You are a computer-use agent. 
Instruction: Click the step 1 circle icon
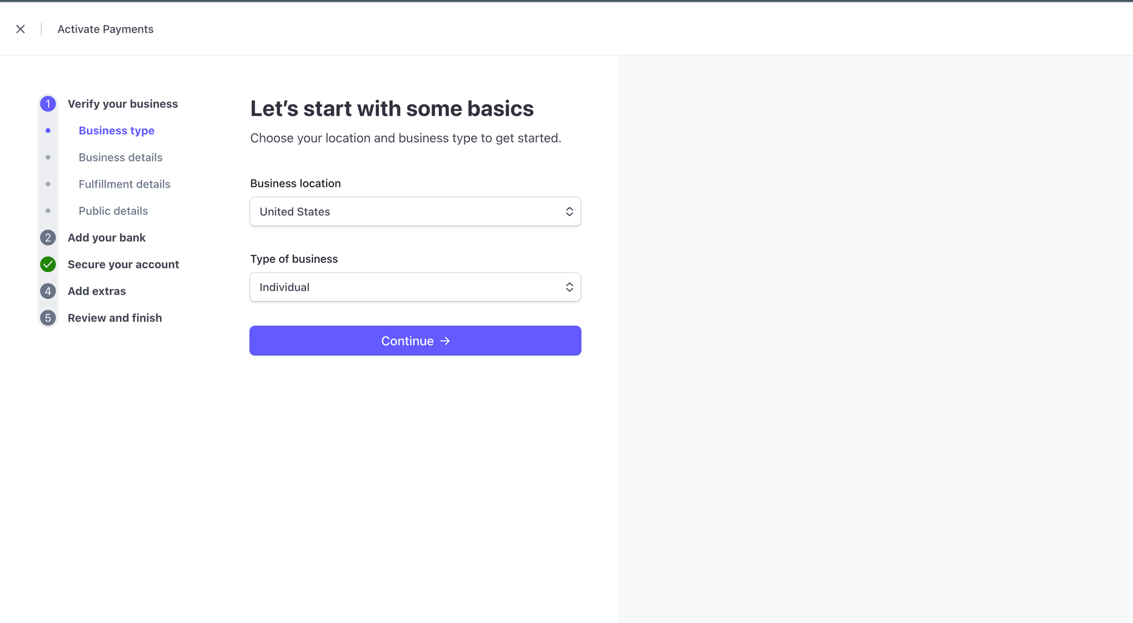point(48,104)
